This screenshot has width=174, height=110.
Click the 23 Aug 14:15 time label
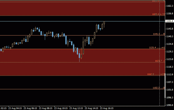pyautogui.click(x=91, y=108)
